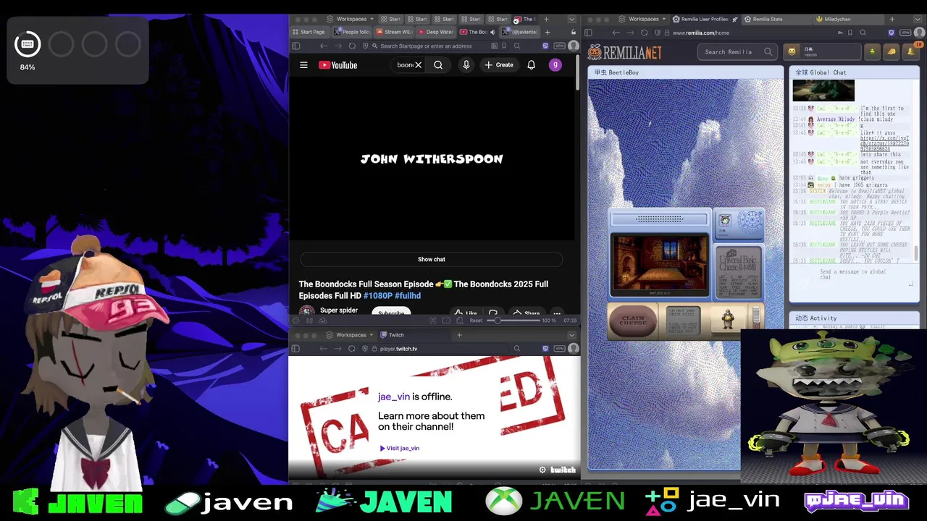
Task: Select the beetle character figure in the BeetleBoy panel
Action: pos(728,319)
